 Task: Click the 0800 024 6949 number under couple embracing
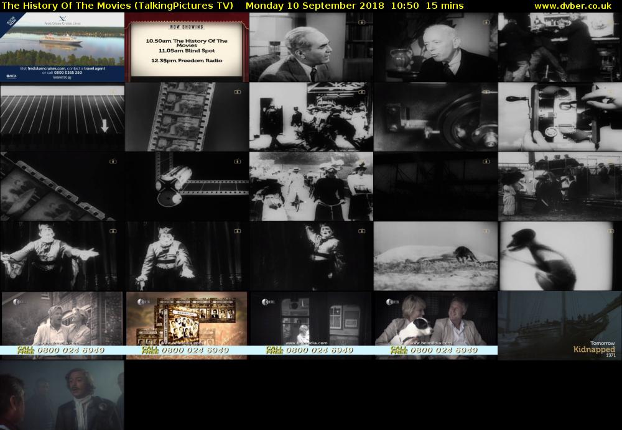tap(71, 350)
